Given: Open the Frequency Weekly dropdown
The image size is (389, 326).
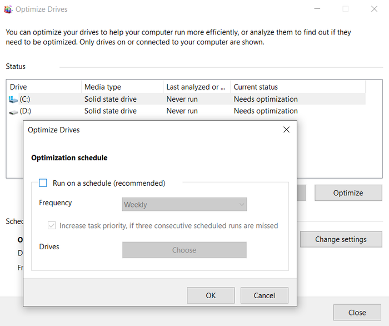Looking at the screenshot, I should click(x=184, y=205).
